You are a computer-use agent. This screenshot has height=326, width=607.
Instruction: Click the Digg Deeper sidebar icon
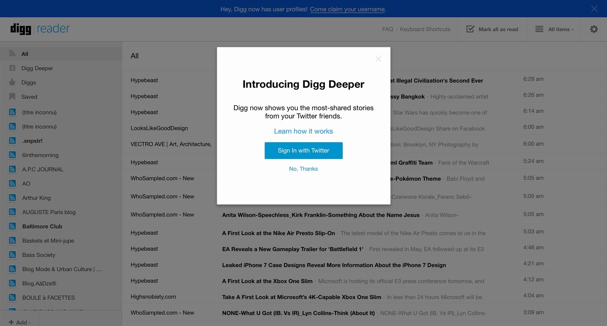click(12, 68)
